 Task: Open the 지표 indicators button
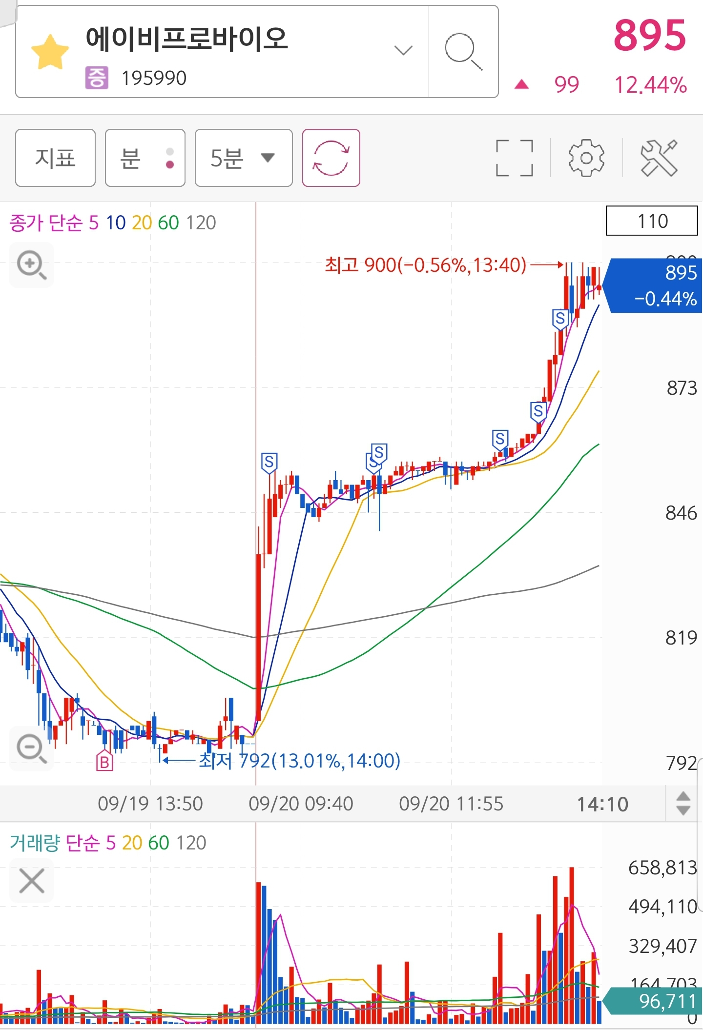point(55,158)
